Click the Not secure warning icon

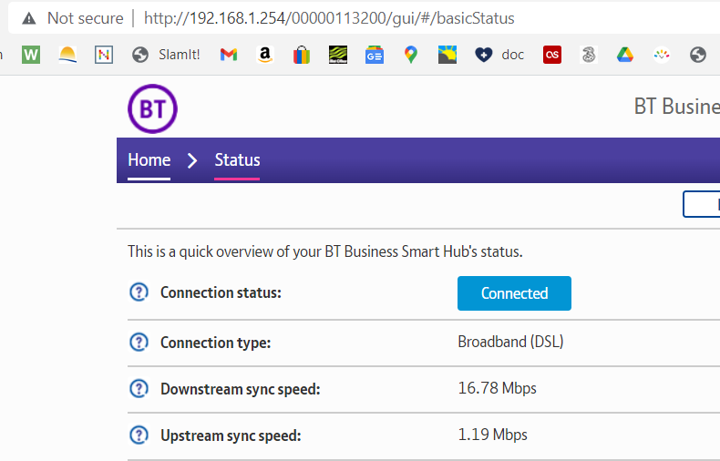click(x=29, y=18)
